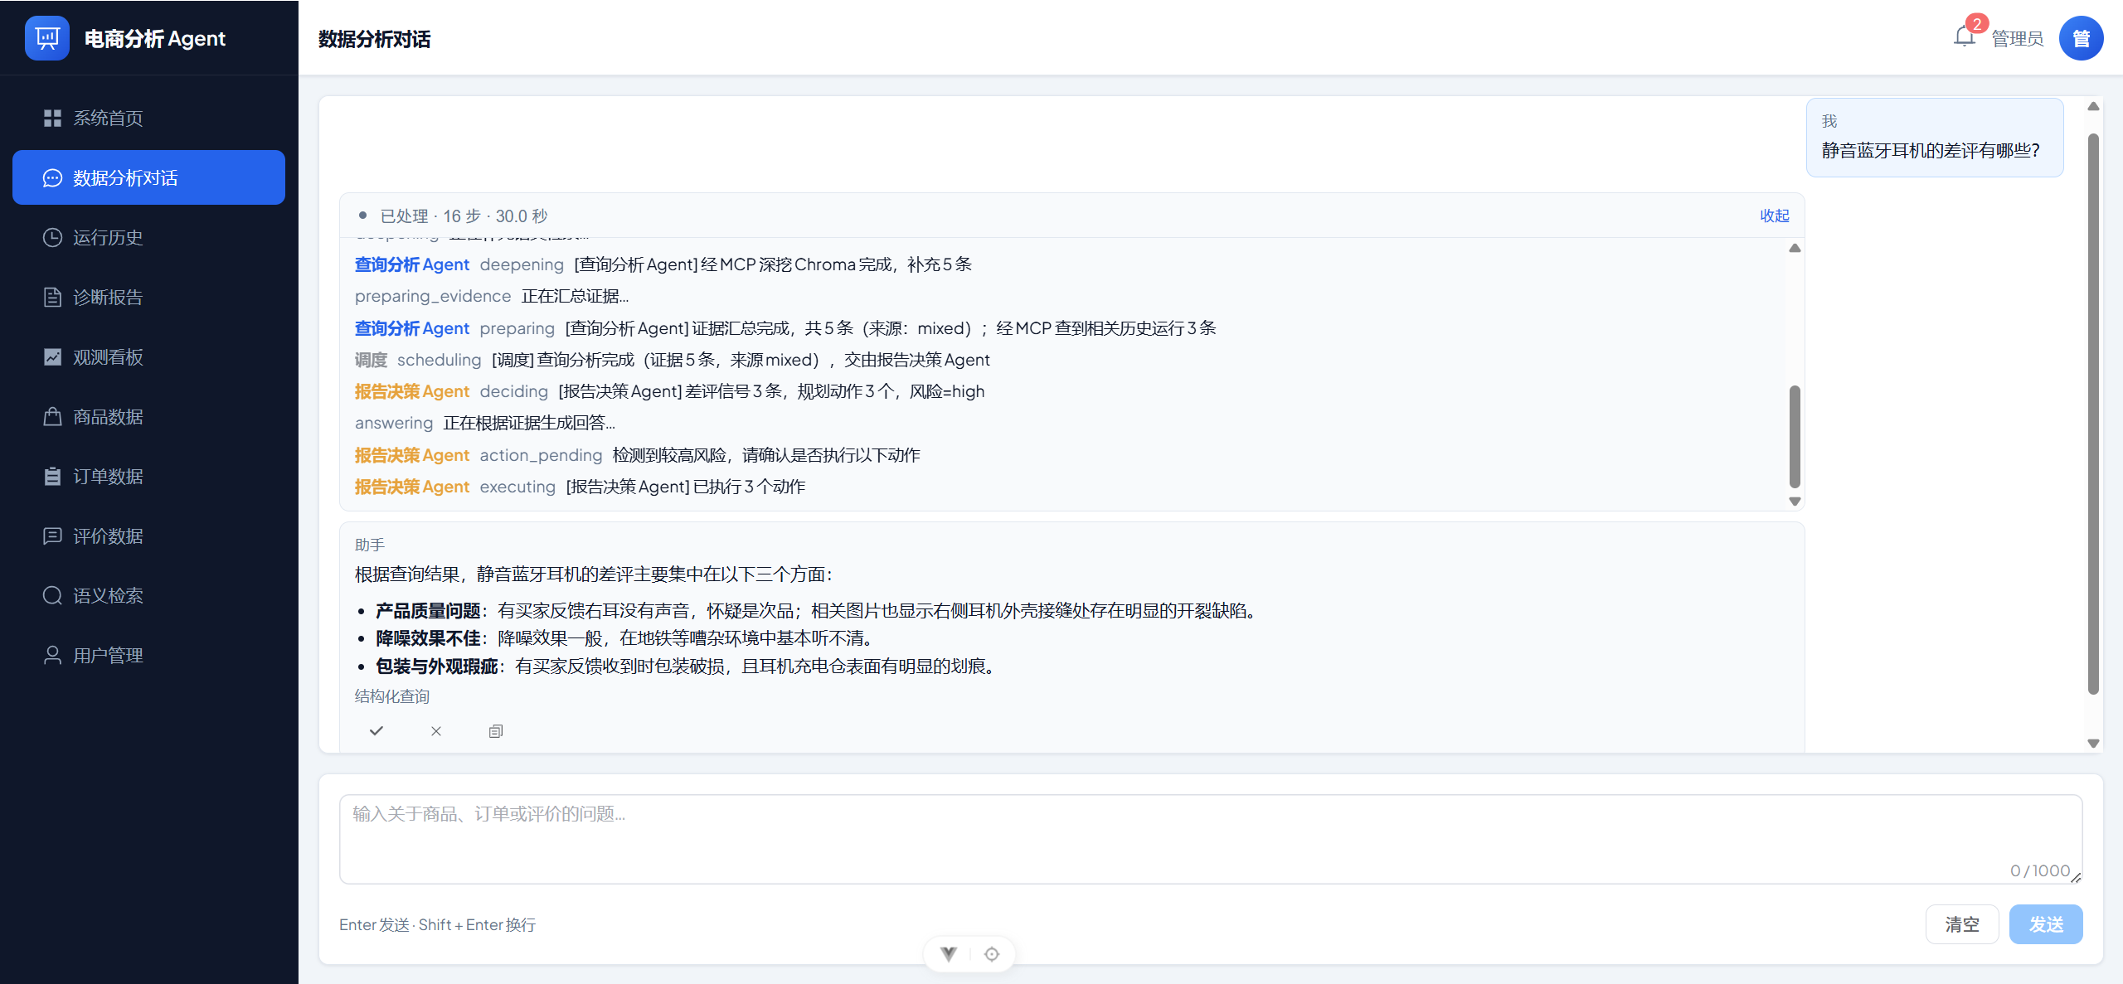The width and height of the screenshot is (2123, 984).
Task: Collapse the processing steps via 收起
Action: (1775, 216)
